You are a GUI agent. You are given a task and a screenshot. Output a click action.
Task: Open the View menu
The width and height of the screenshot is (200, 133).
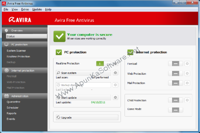coord(15,9)
